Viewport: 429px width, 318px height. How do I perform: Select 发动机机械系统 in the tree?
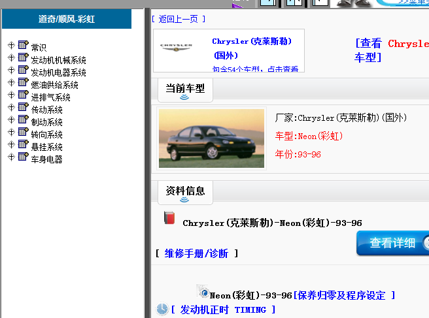tap(59, 60)
